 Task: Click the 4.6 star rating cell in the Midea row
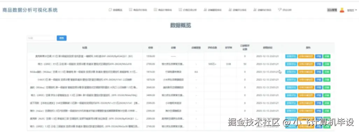[x=196, y=72]
